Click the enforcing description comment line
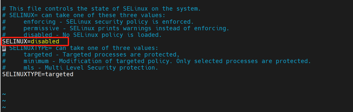The image size is (353, 112). (98, 22)
